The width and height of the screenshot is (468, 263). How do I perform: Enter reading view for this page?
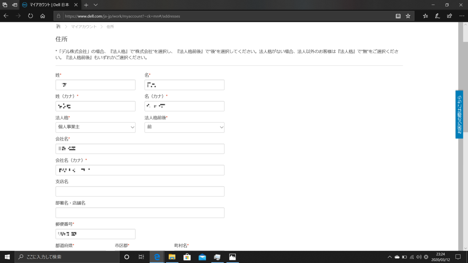click(397, 16)
